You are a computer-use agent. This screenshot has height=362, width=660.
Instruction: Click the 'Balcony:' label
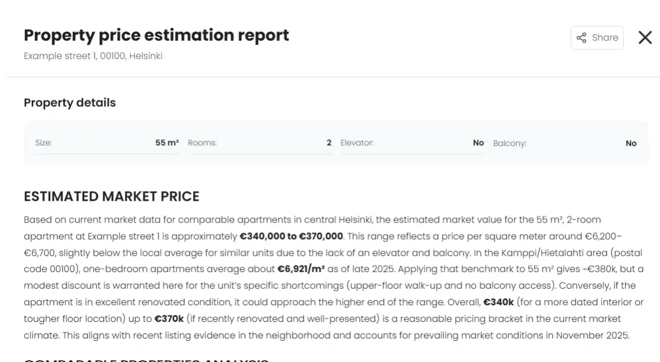point(510,143)
